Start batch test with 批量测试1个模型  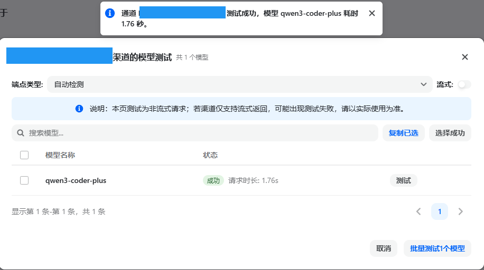click(x=437, y=248)
